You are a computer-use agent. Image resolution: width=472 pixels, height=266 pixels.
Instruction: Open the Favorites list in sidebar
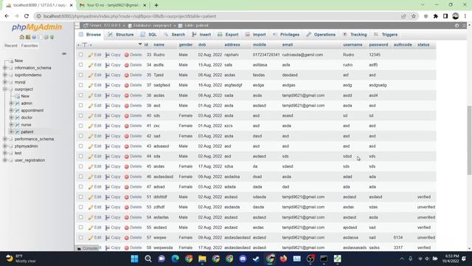click(x=29, y=46)
